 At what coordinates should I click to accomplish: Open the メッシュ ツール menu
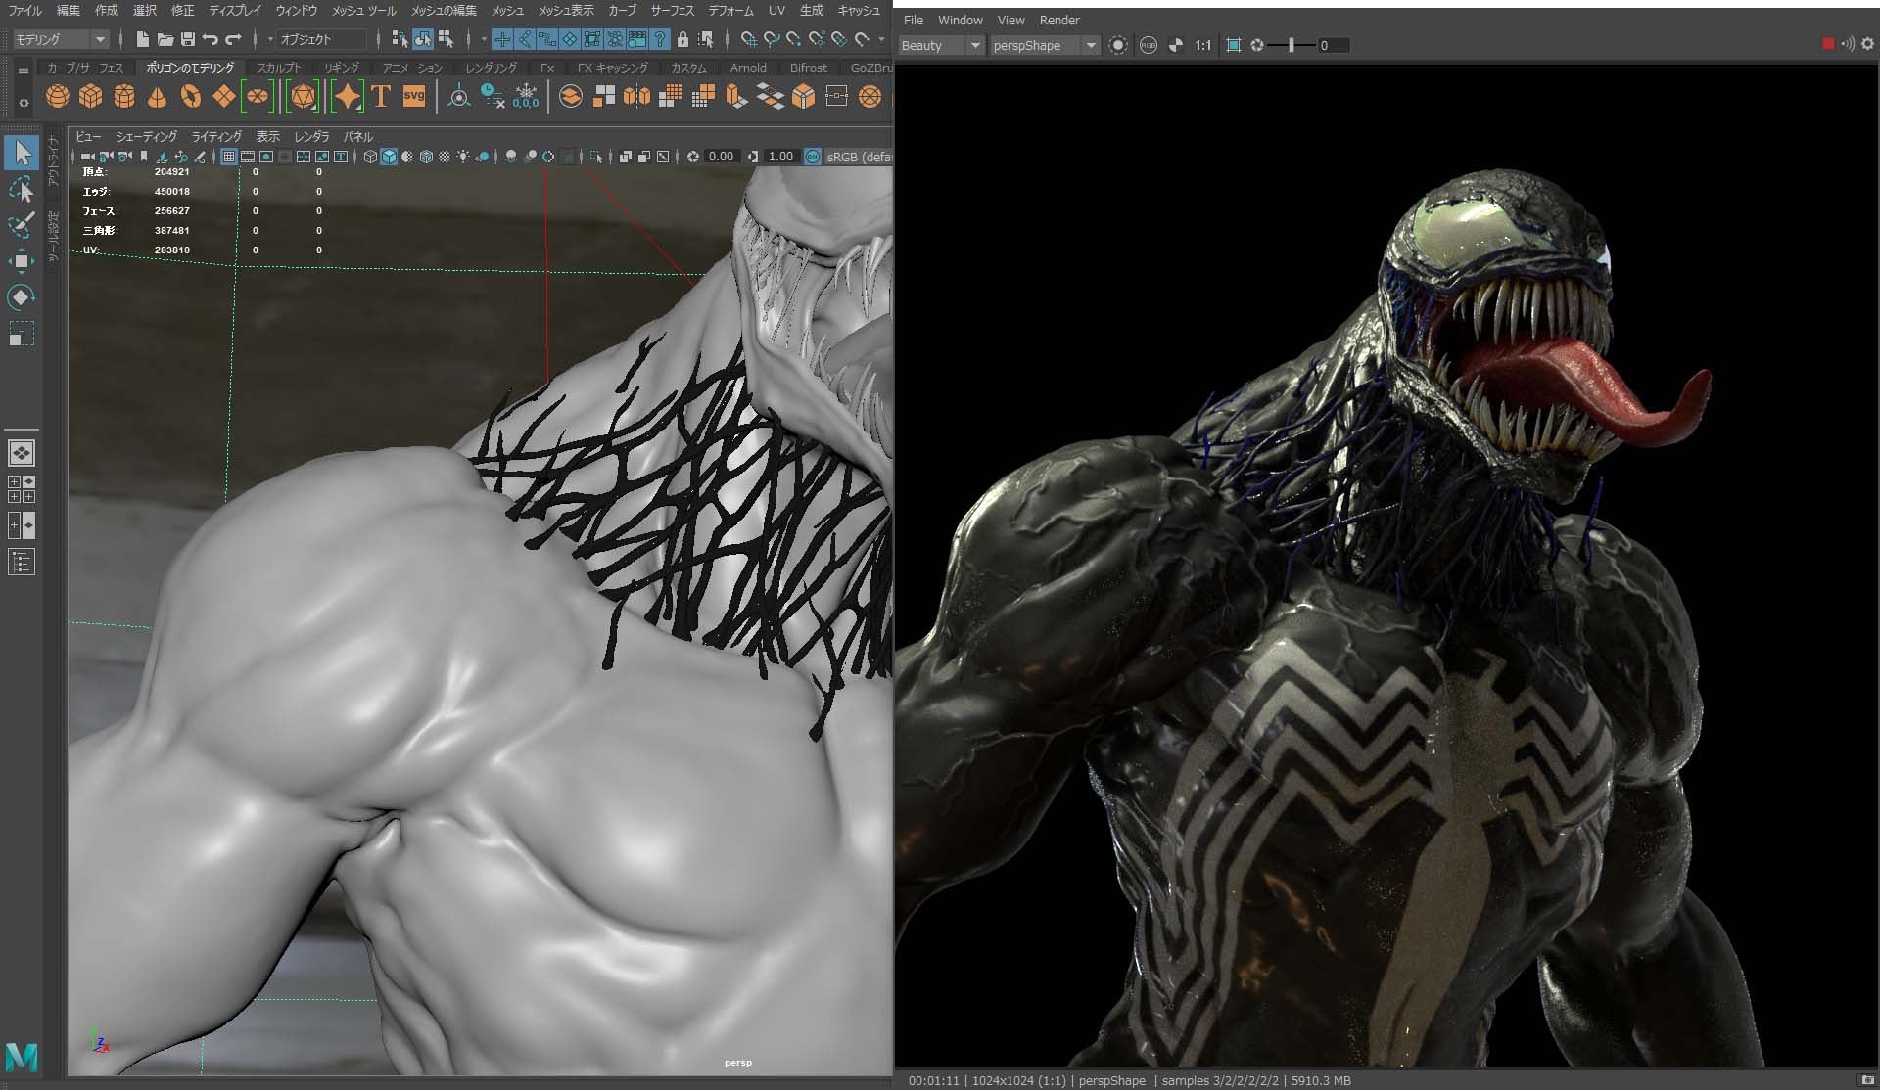[364, 10]
